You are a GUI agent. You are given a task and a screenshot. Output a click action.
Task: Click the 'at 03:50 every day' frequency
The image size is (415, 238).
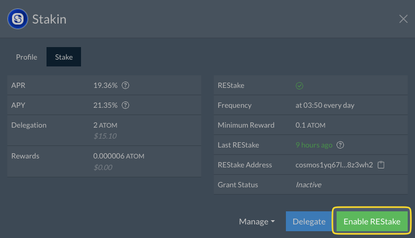click(325, 105)
